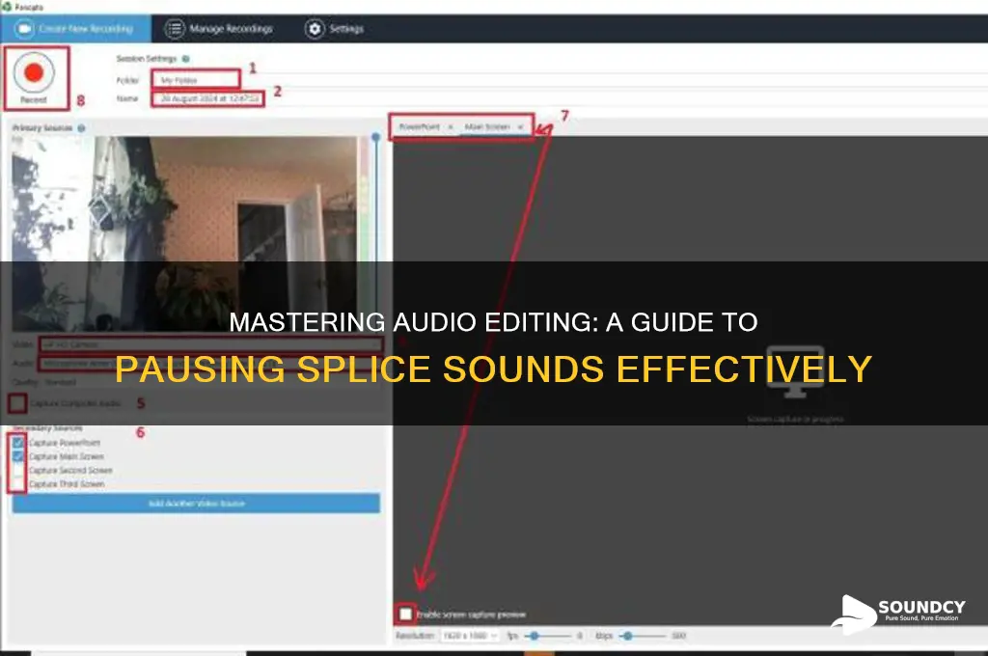Open Session Settings help icon
Image resolution: width=988 pixels, height=656 pixels.
186,59
